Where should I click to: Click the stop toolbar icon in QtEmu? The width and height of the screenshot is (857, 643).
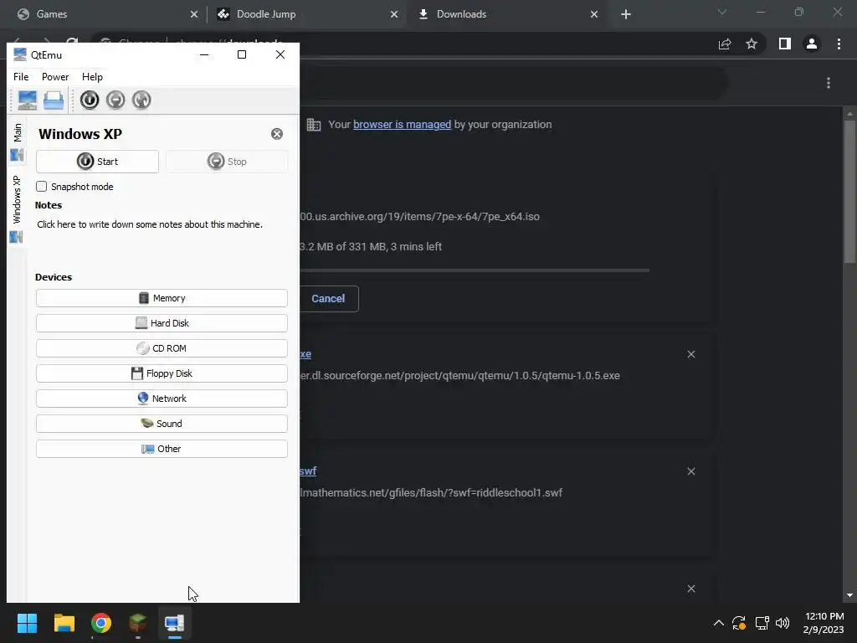115,100
